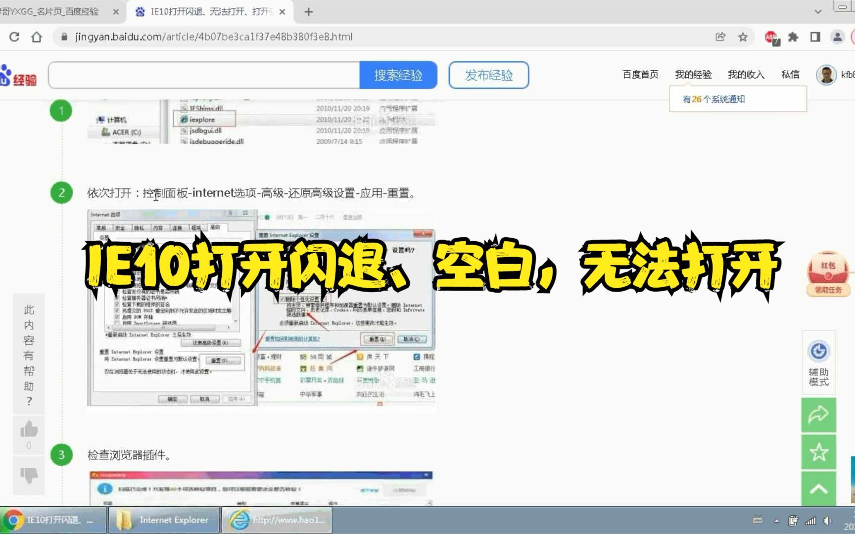
Task: Enlarge the step 3 plugin check screenshot
Action: (261, 489)
